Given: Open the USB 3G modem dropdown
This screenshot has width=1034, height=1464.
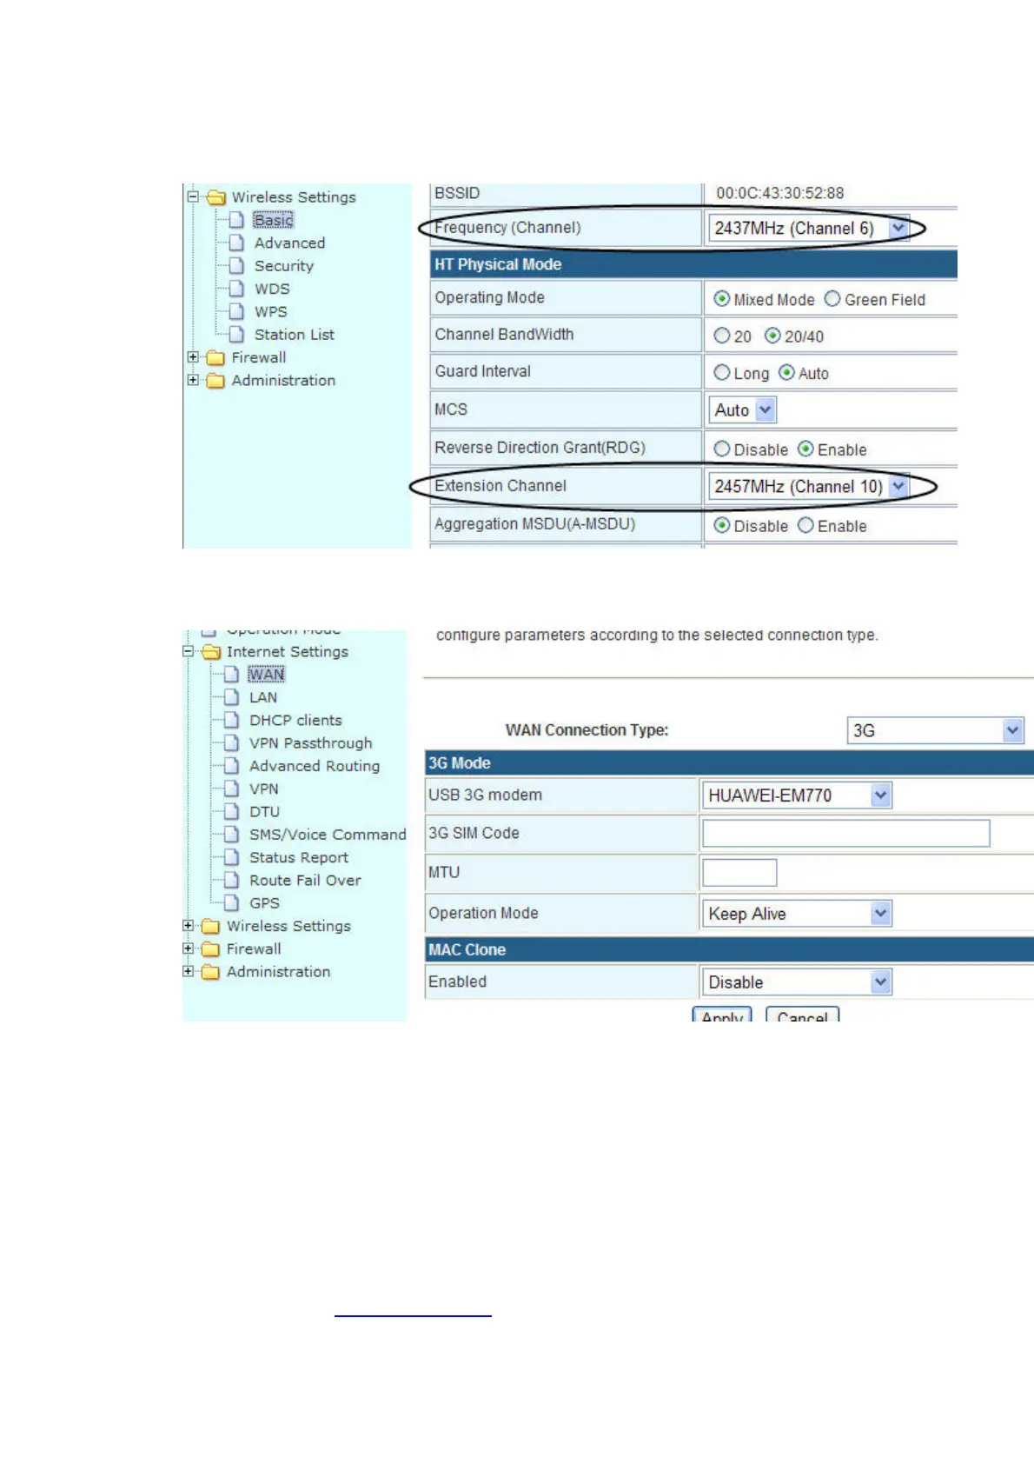Looking at the screenshot, I should pos(797,795).
